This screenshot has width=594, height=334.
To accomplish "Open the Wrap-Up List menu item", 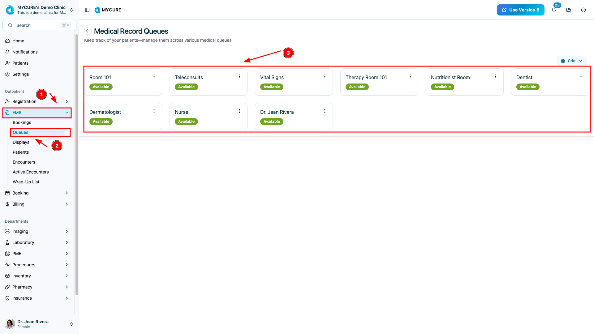I will pos(26,182).
